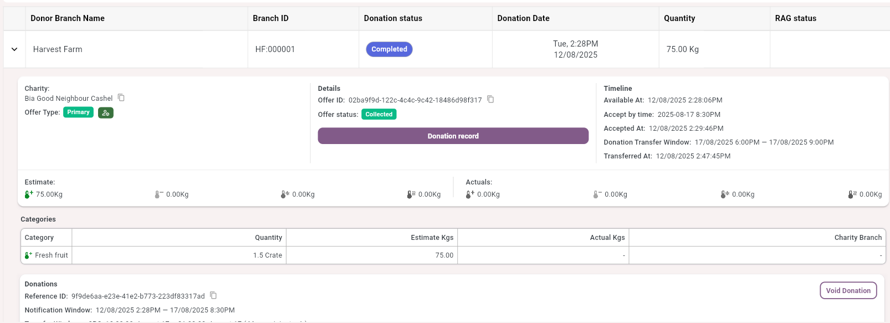Sort by Donor Branch Name column
Viewport: 890px width, 323px height.
click(x=68, y=18)
